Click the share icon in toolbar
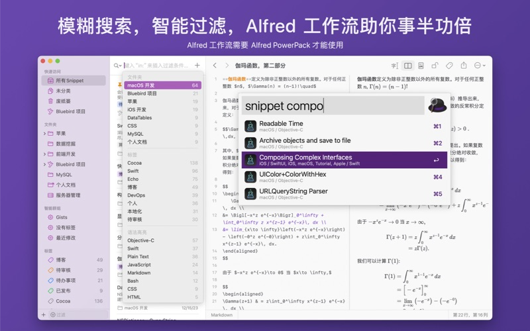Viewport: 530px width, 331px height. [463, 65]
